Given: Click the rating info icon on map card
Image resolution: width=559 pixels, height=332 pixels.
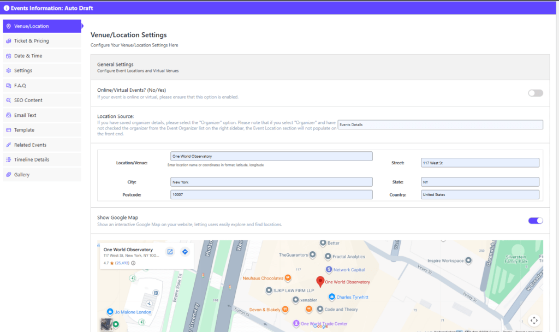Looking at the screenshot, I should 133,263.
